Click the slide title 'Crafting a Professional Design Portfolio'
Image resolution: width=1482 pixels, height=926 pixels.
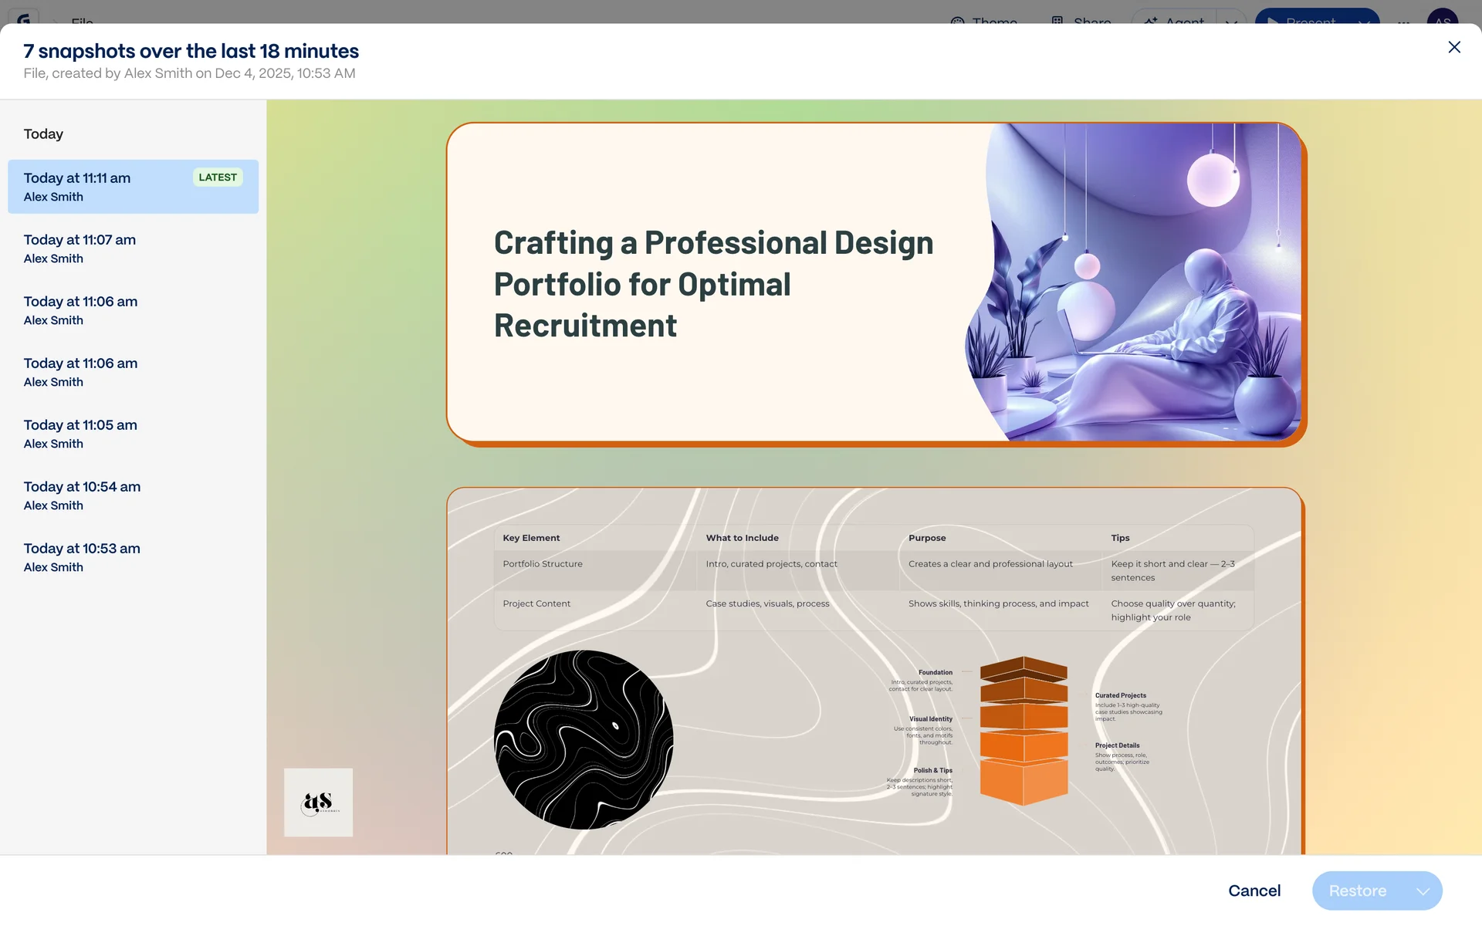click(x=713, y=284)
